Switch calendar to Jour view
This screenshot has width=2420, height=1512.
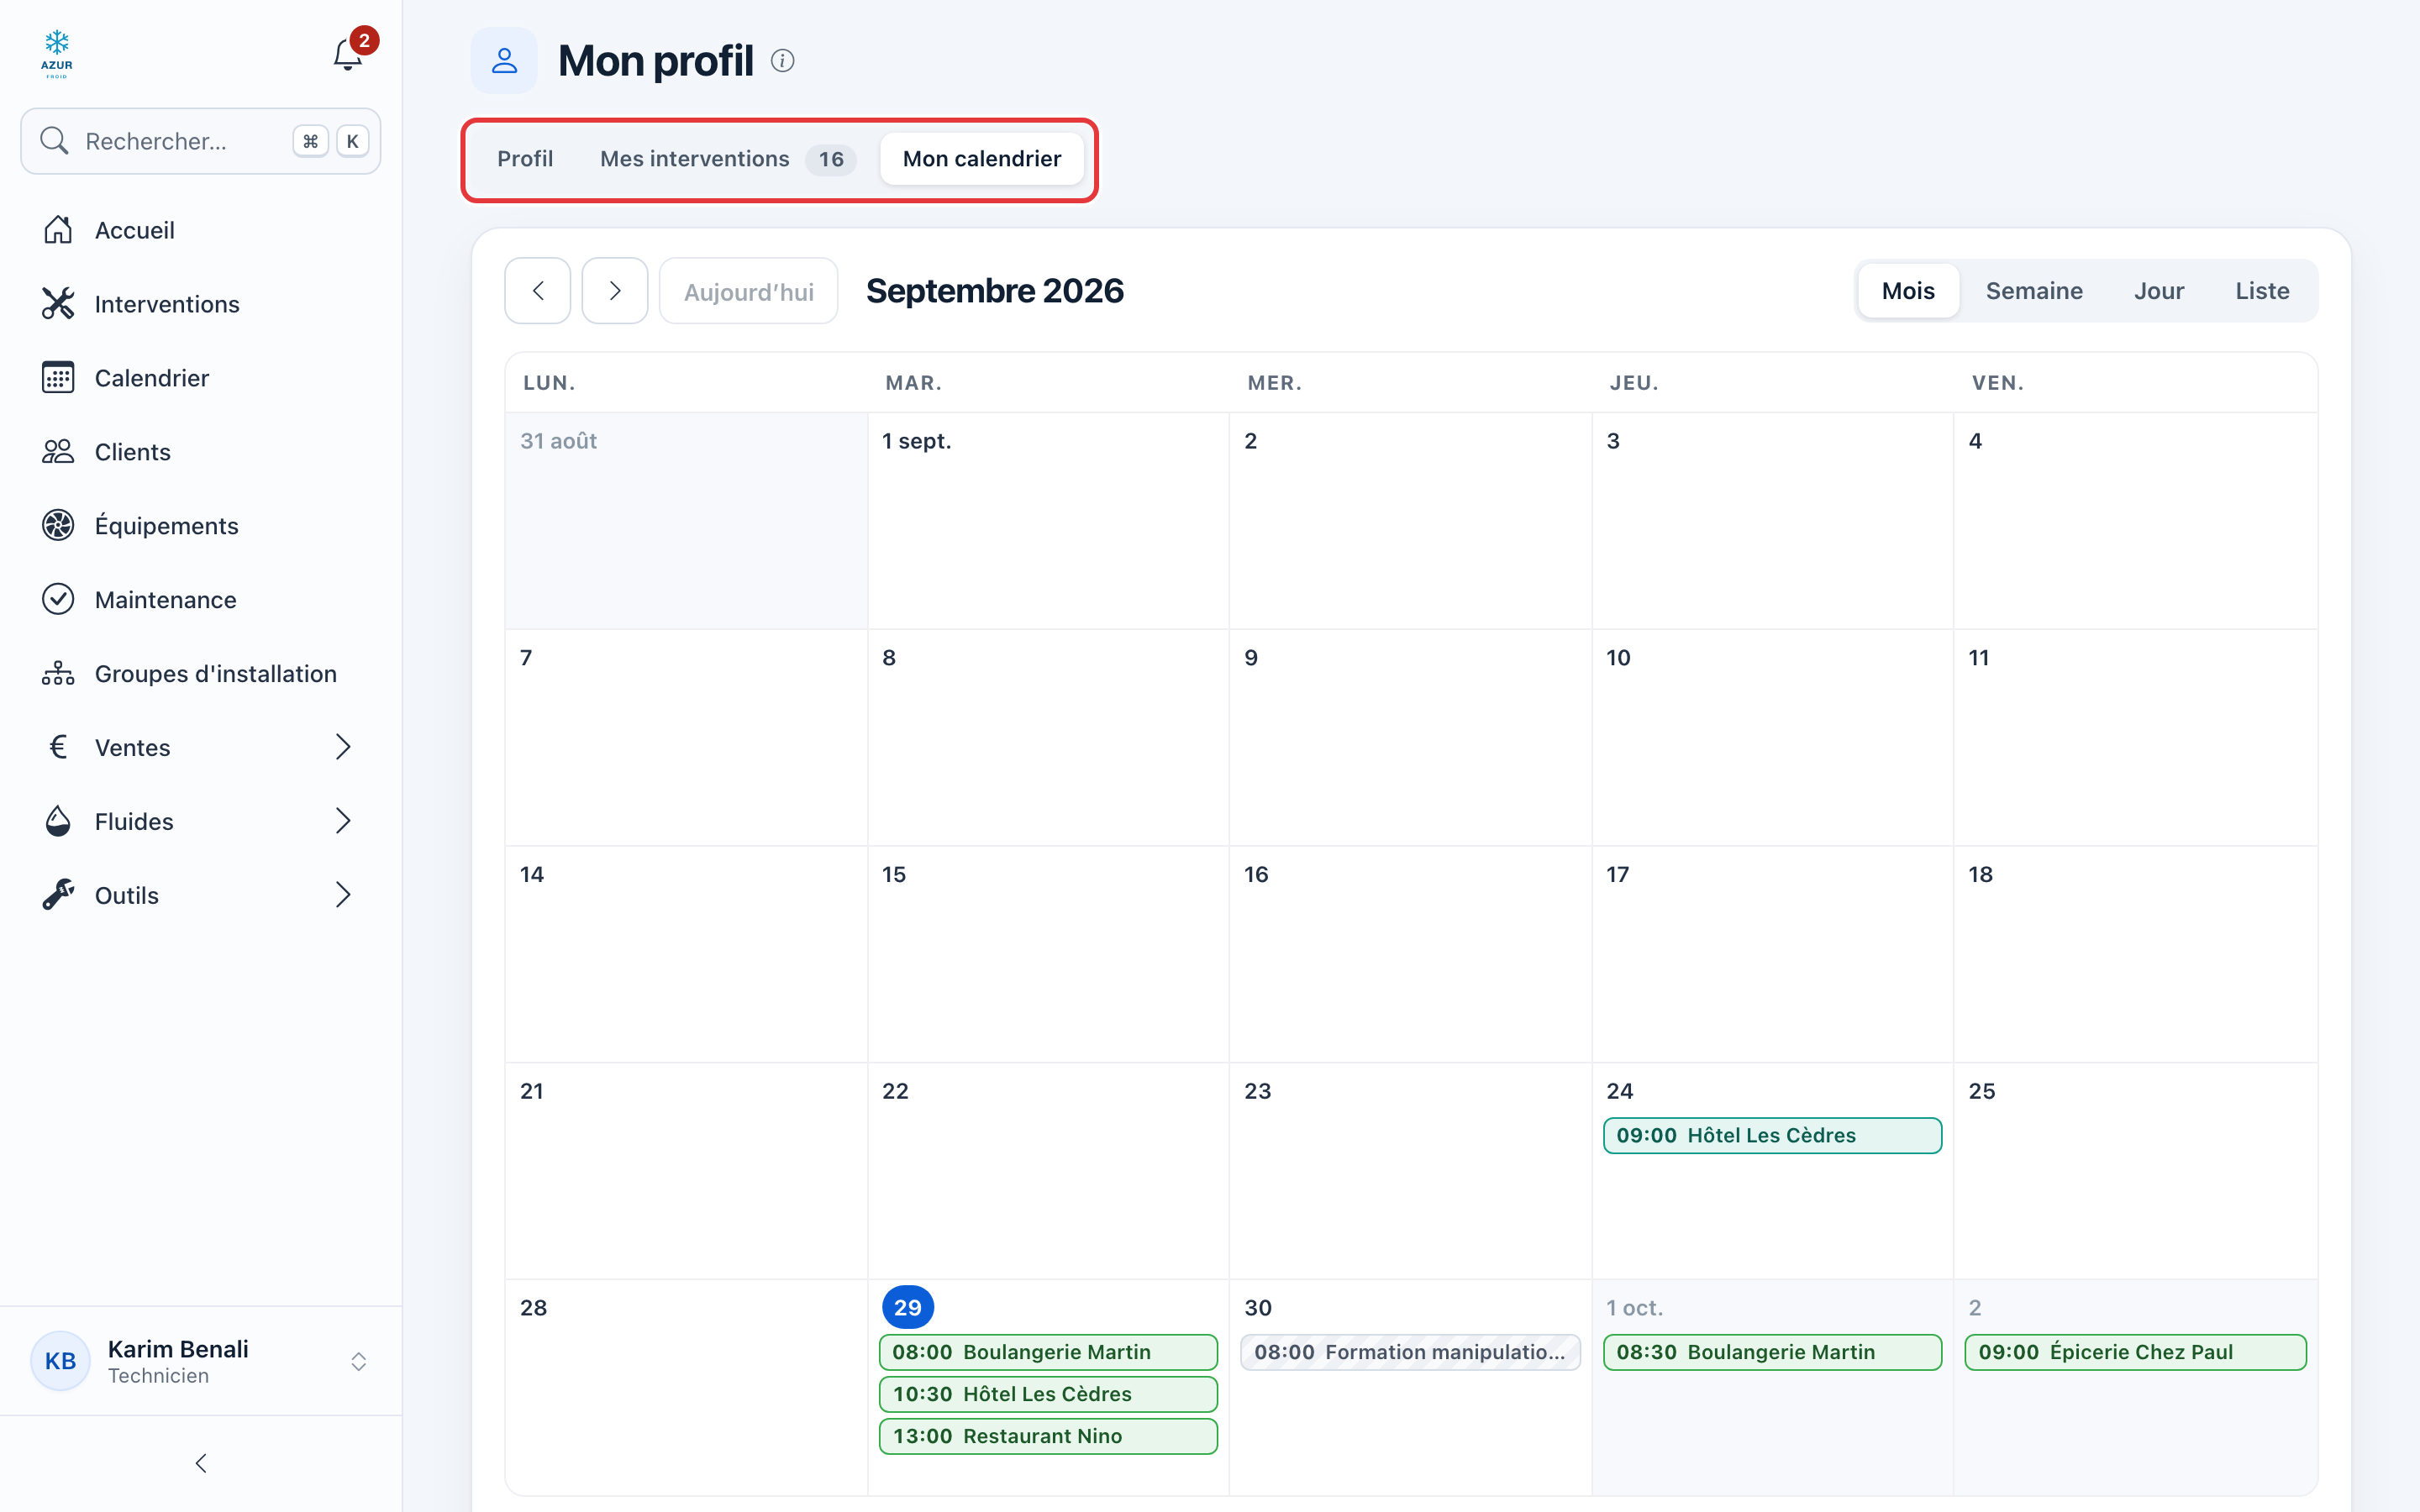(x=2159, y=291)
